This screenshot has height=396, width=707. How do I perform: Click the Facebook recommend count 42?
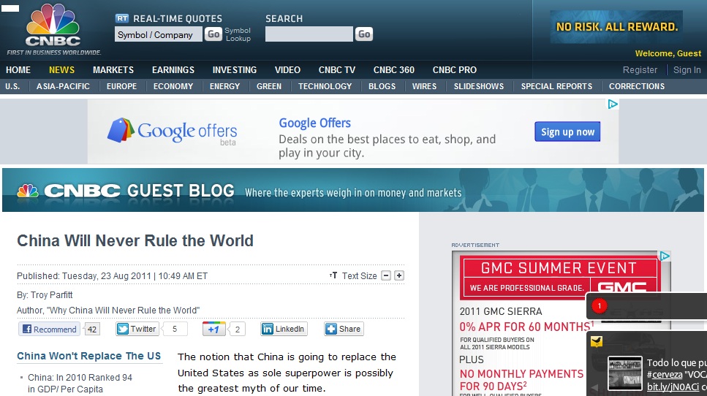pyautogui.click(x=92, y=330)
